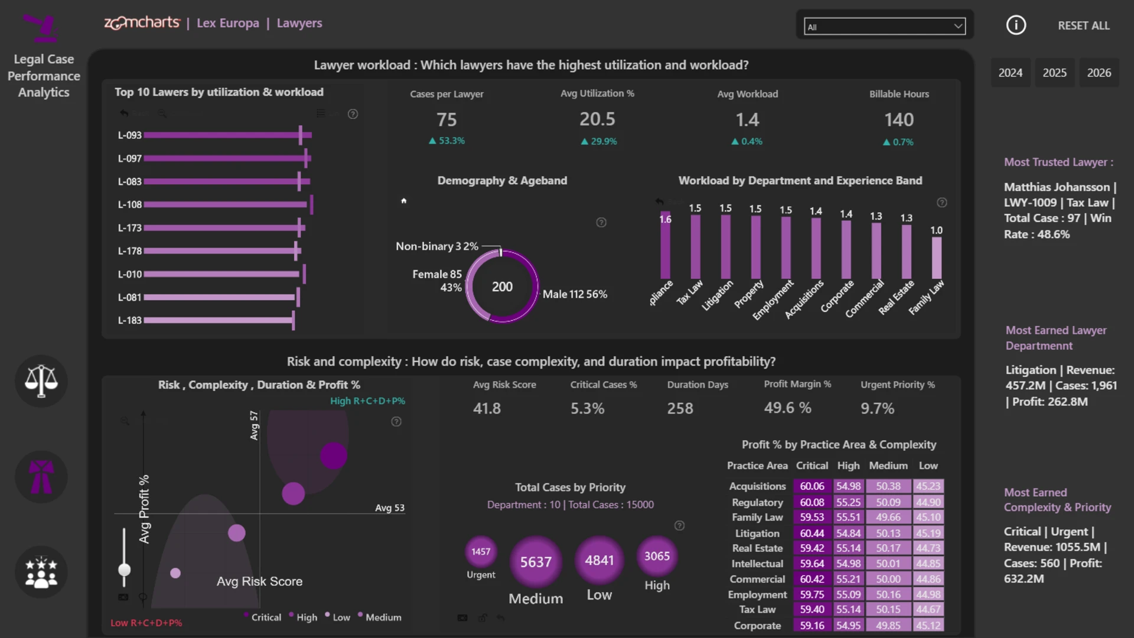1134x638 pixels.
Task: Click the L-183 bar
Action: pyautogui.click(x=219, y=320)
